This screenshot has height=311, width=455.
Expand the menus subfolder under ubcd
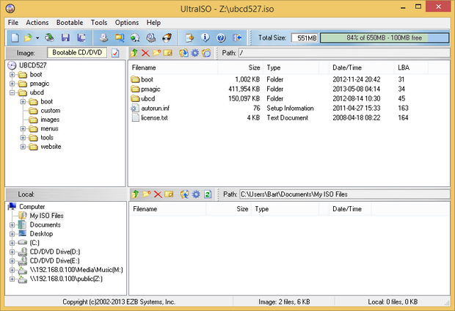[x=23, y=128]
